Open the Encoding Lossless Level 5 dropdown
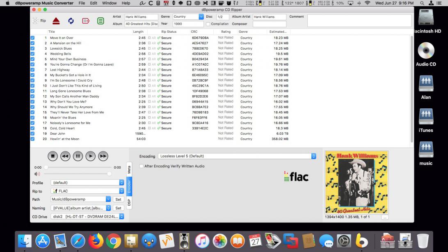The width and height of the screenshot is (448, 252). (238, 156)
